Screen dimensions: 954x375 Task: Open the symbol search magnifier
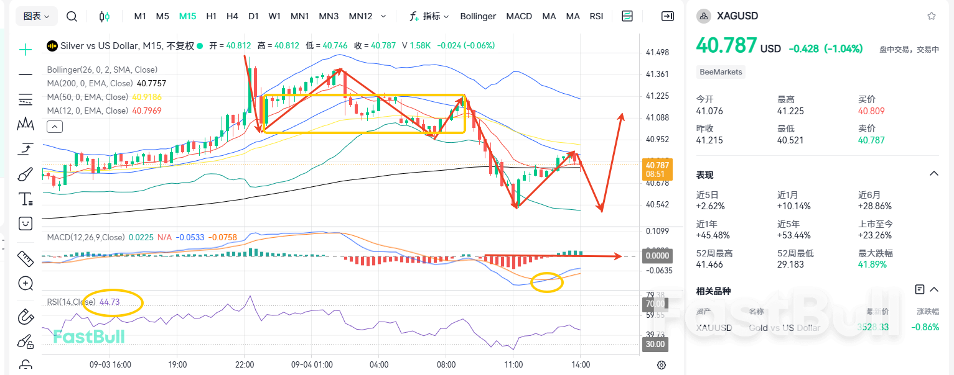tap(71, 16)
